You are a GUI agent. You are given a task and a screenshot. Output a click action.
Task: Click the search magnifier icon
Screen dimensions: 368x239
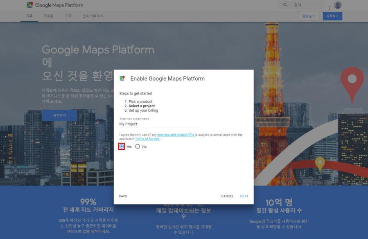286,5
